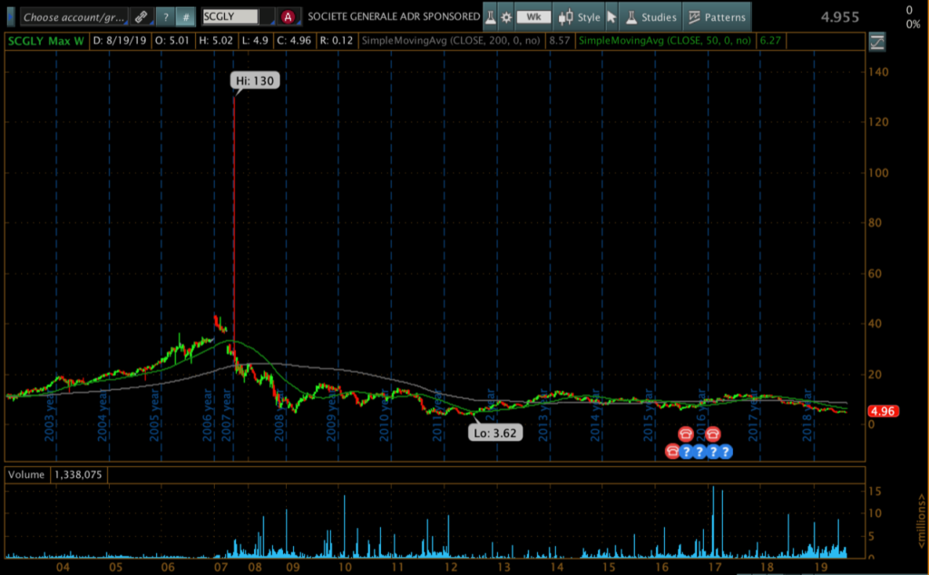Select the pointer cursor tool
This screenshot has width=929, height=575.
pyautogui.click(x=612, y=17)
